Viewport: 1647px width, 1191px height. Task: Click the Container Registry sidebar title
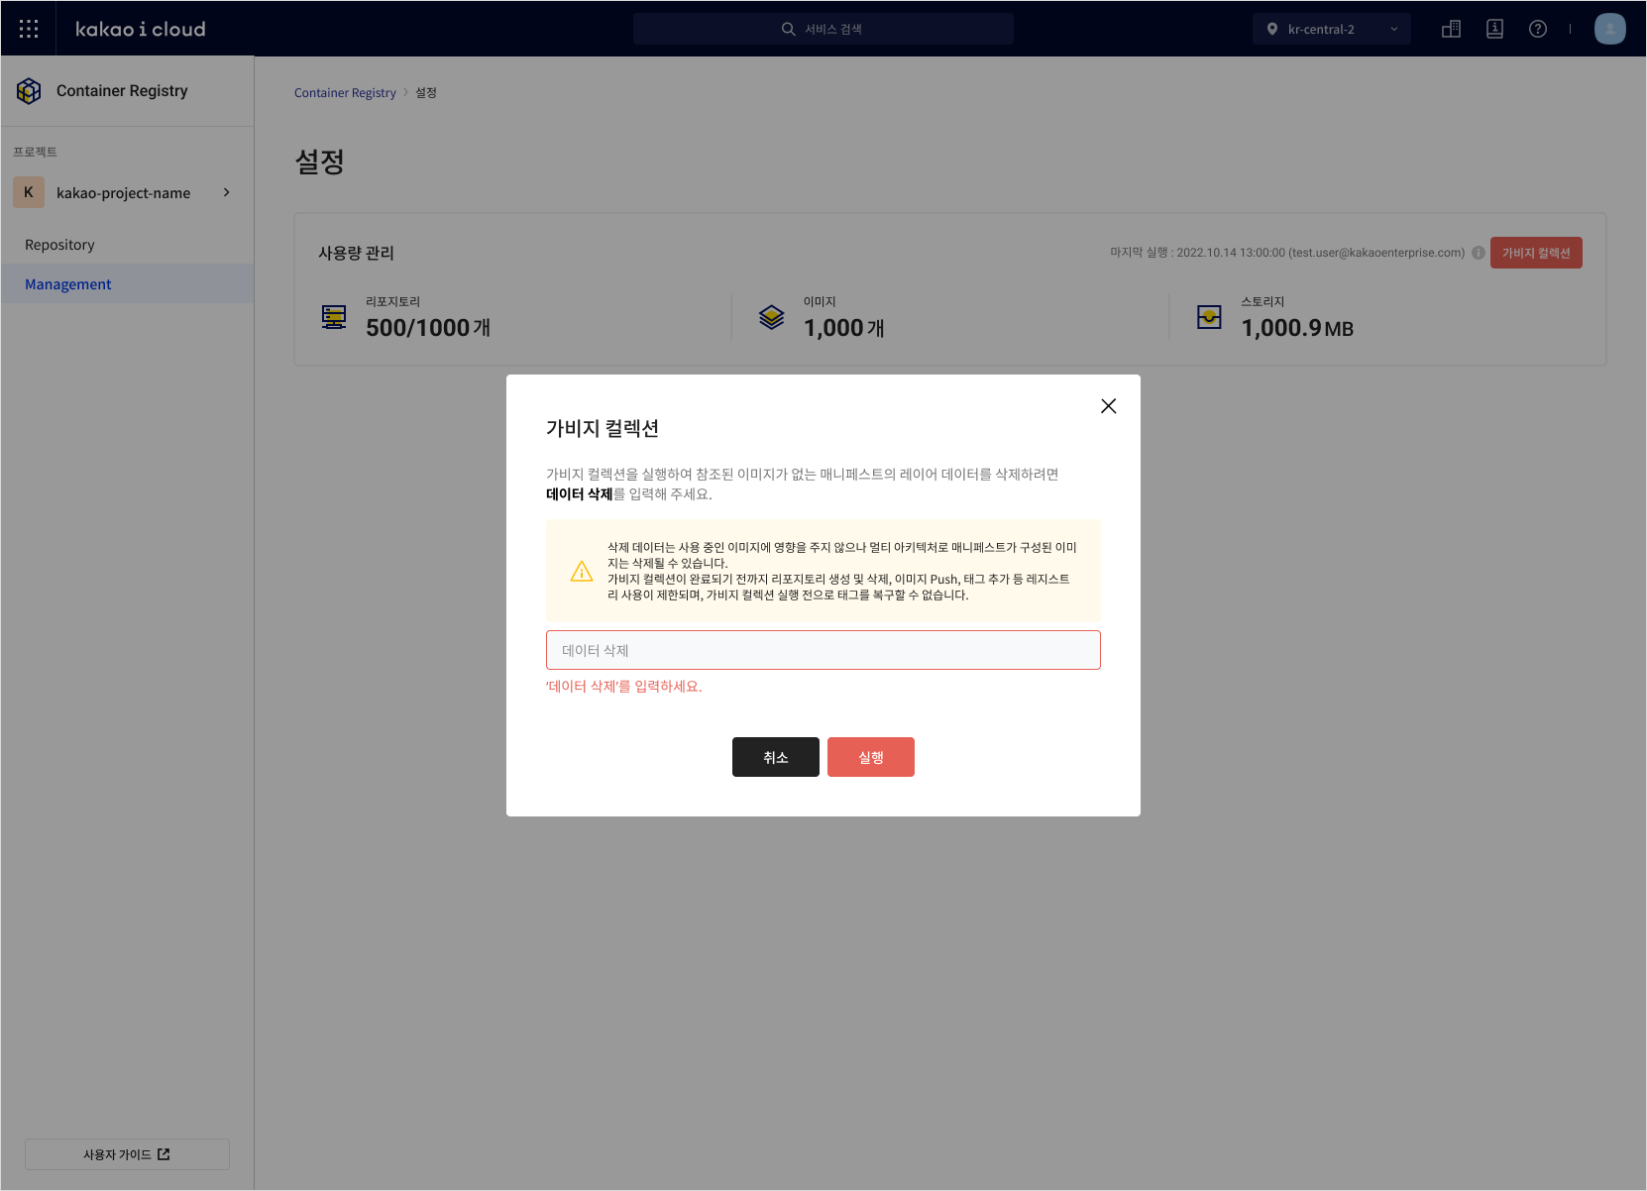(122, 91)
